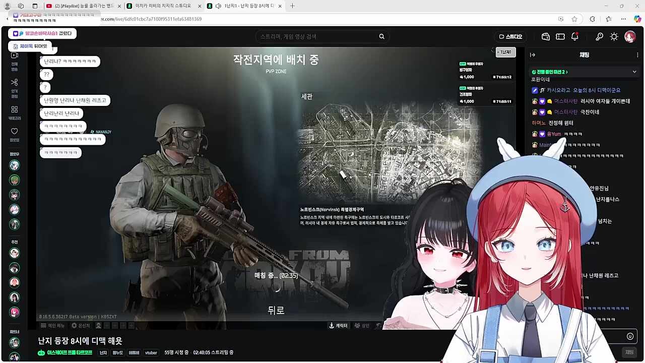Viewport: 645px width, 363px height.
Task: Open the user avatar profile menu
Action: [630, 37]
